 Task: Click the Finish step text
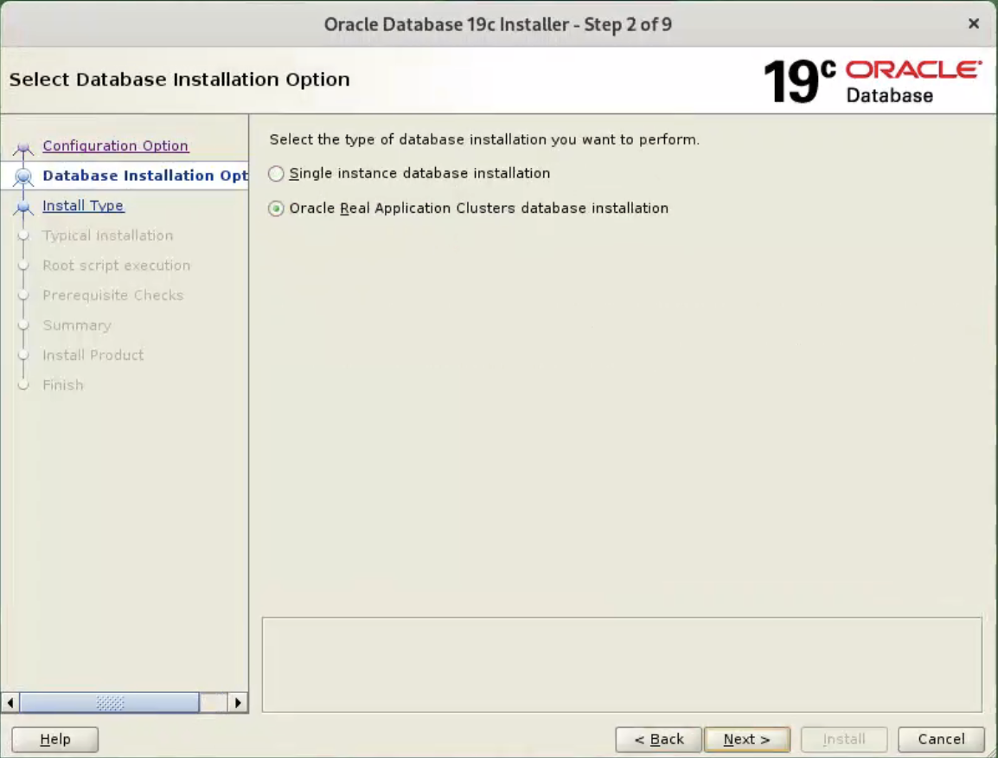tap(63, 385)
